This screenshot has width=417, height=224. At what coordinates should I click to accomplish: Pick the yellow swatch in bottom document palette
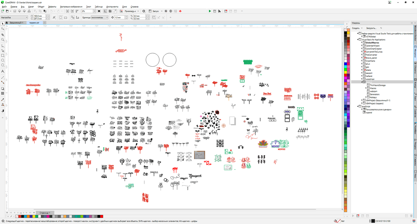click(34, 216)
